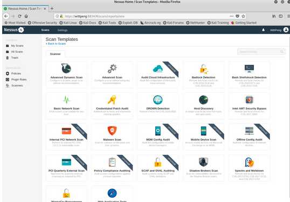Open the Scans tab in Nessus header

45,30
